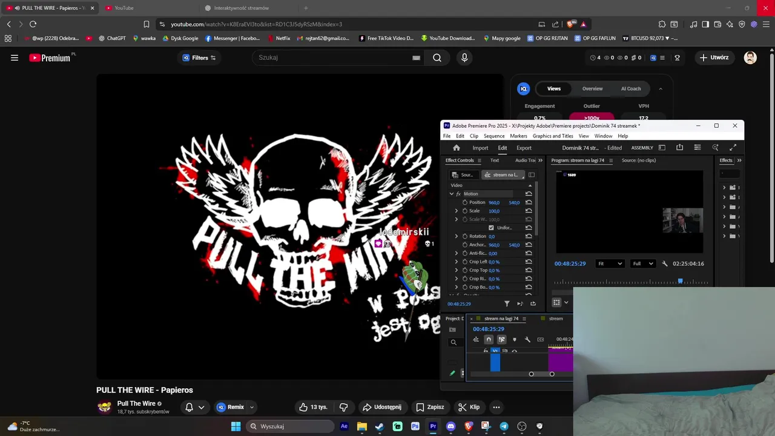Switch to vidIQ AI Coach tab
The width and height of the screenshot is (775, 436).
[631, 88]
